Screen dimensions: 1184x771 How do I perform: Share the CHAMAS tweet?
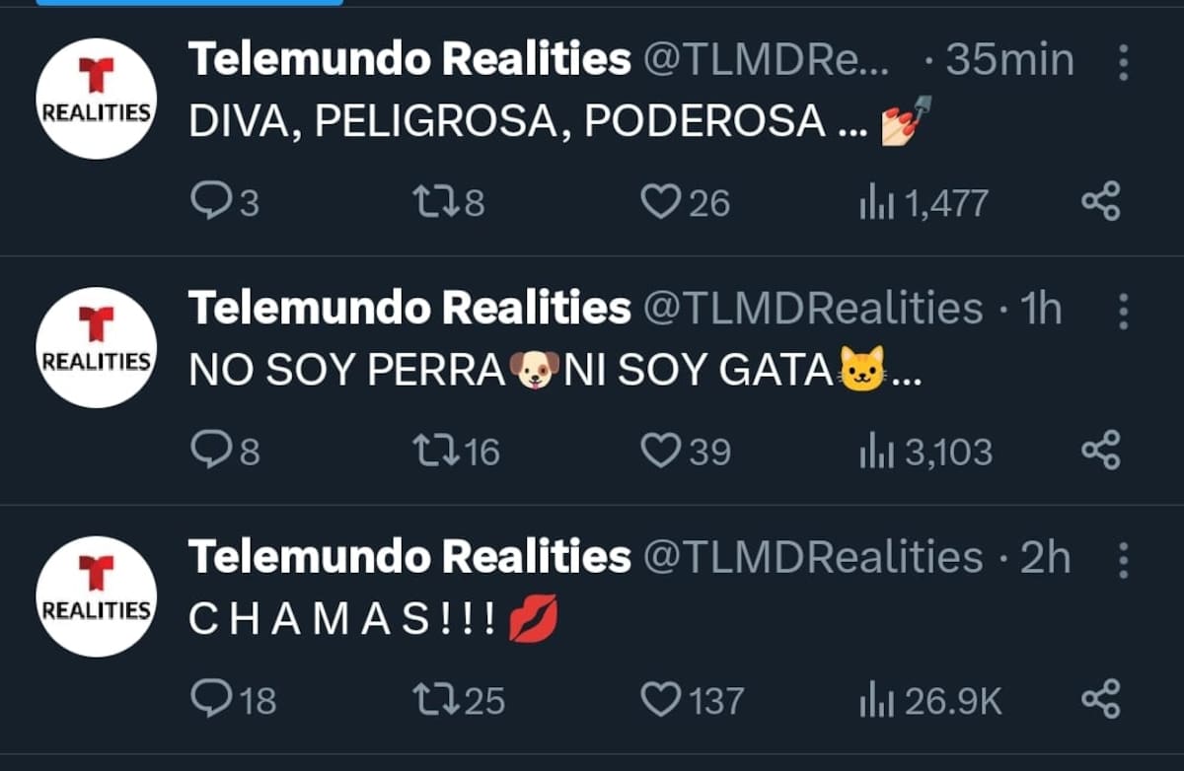point(1100,700)
